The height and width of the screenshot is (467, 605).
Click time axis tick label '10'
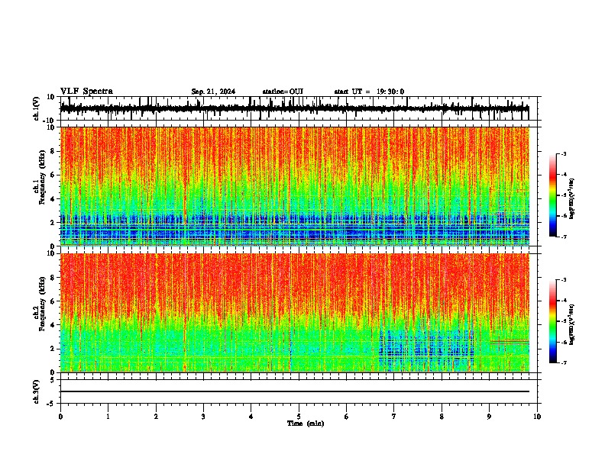pos(537,417)
